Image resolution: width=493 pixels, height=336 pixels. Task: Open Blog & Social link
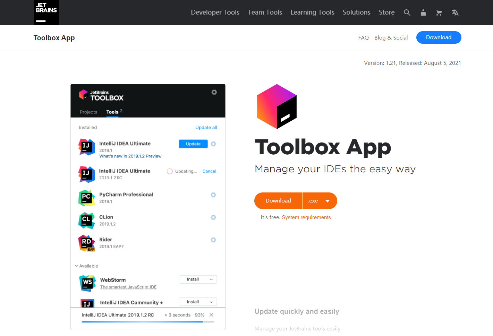391,37
